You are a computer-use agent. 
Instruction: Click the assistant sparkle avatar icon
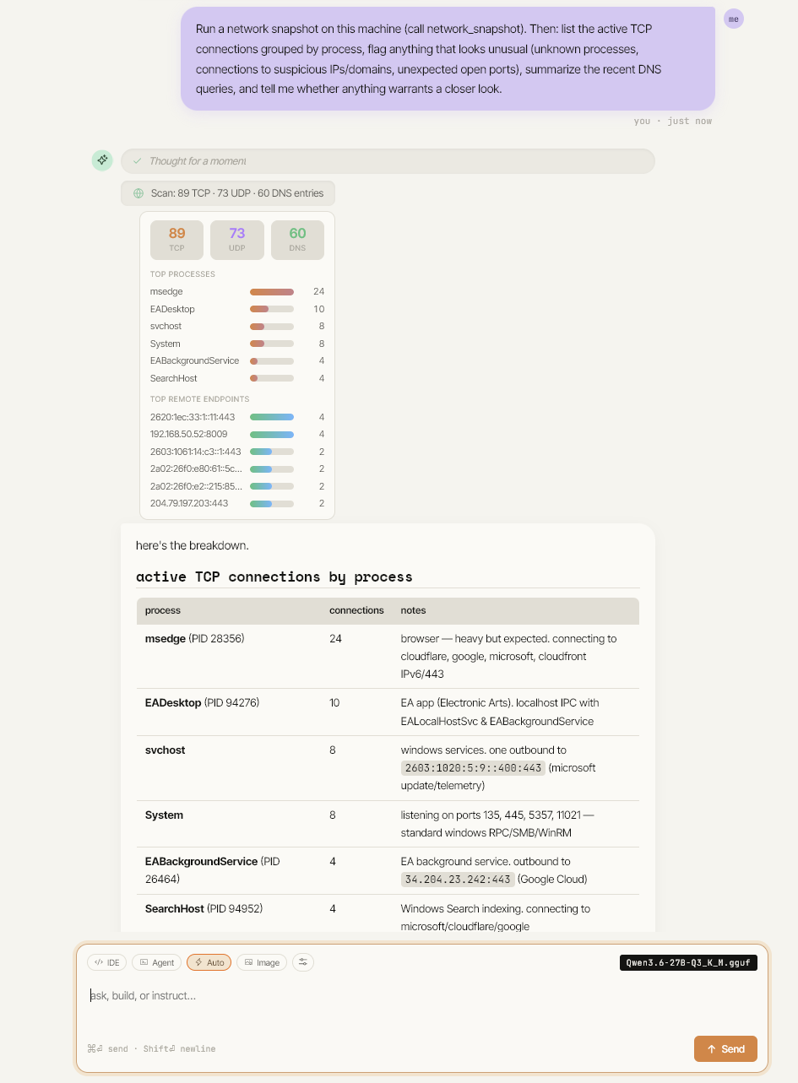pos(102,160)
